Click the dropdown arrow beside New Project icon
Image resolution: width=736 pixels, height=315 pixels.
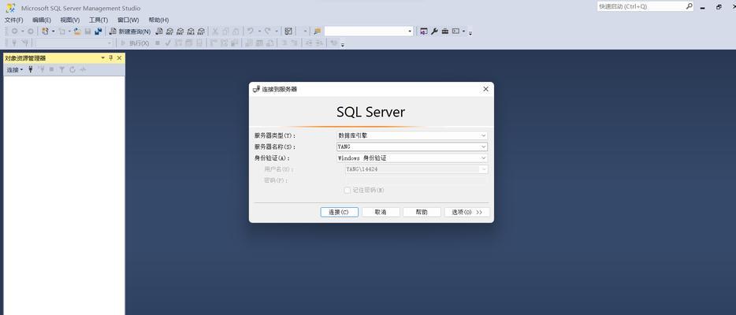53,31
